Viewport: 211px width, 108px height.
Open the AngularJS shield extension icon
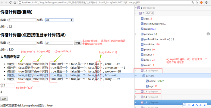[x=206, y=2]
